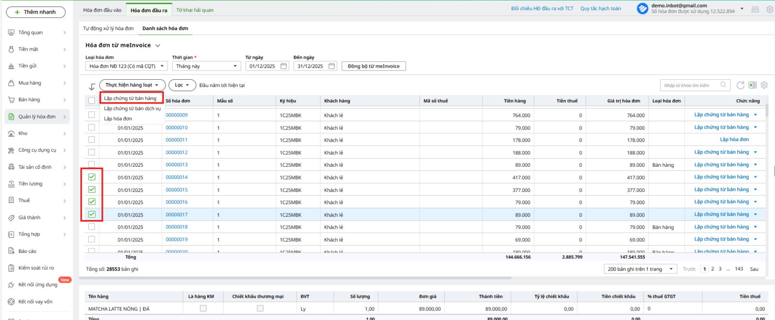Select Lập chứng từ bán hàng menu option
775x320 pixels.
(x=130, y=98)
